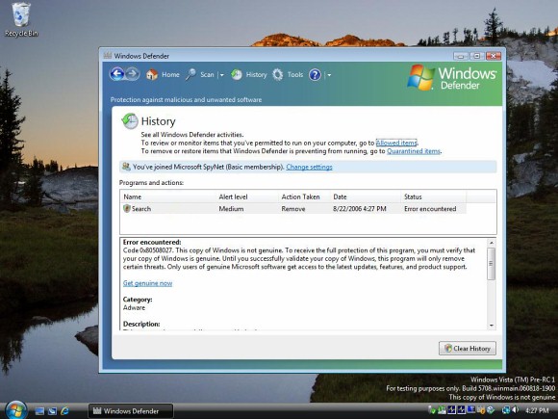Sort by the Alert level column header

coord(246,196)
